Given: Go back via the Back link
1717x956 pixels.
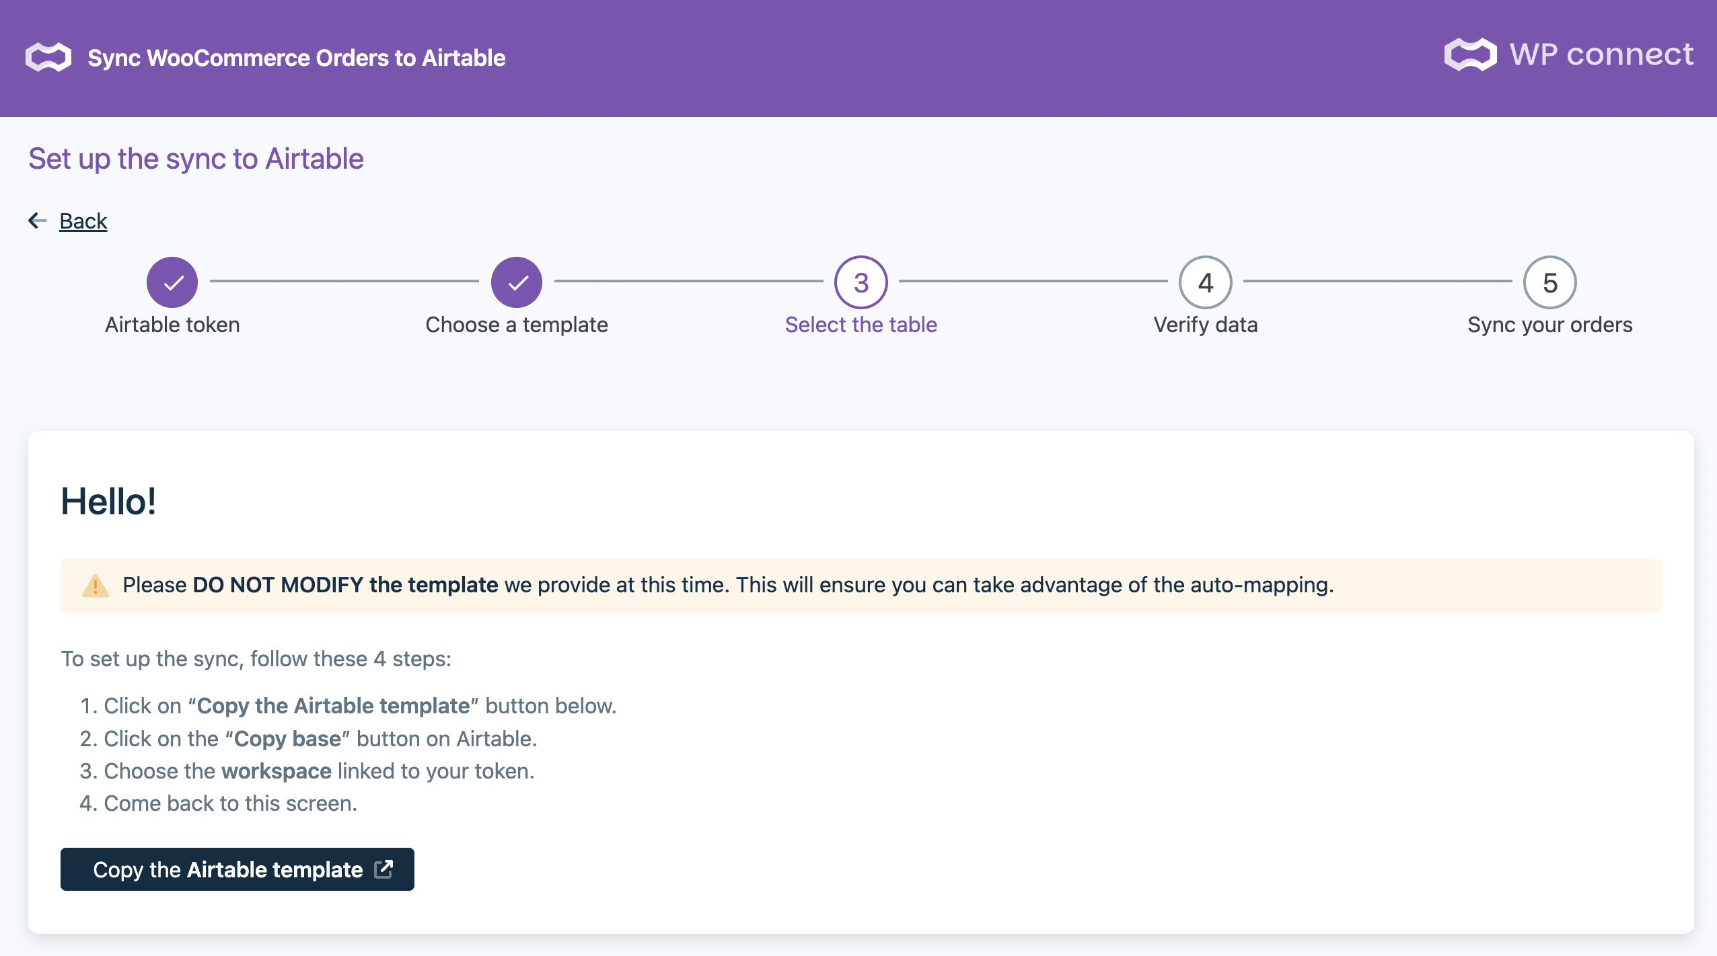Looking at the screenshot, I should 83,221.
